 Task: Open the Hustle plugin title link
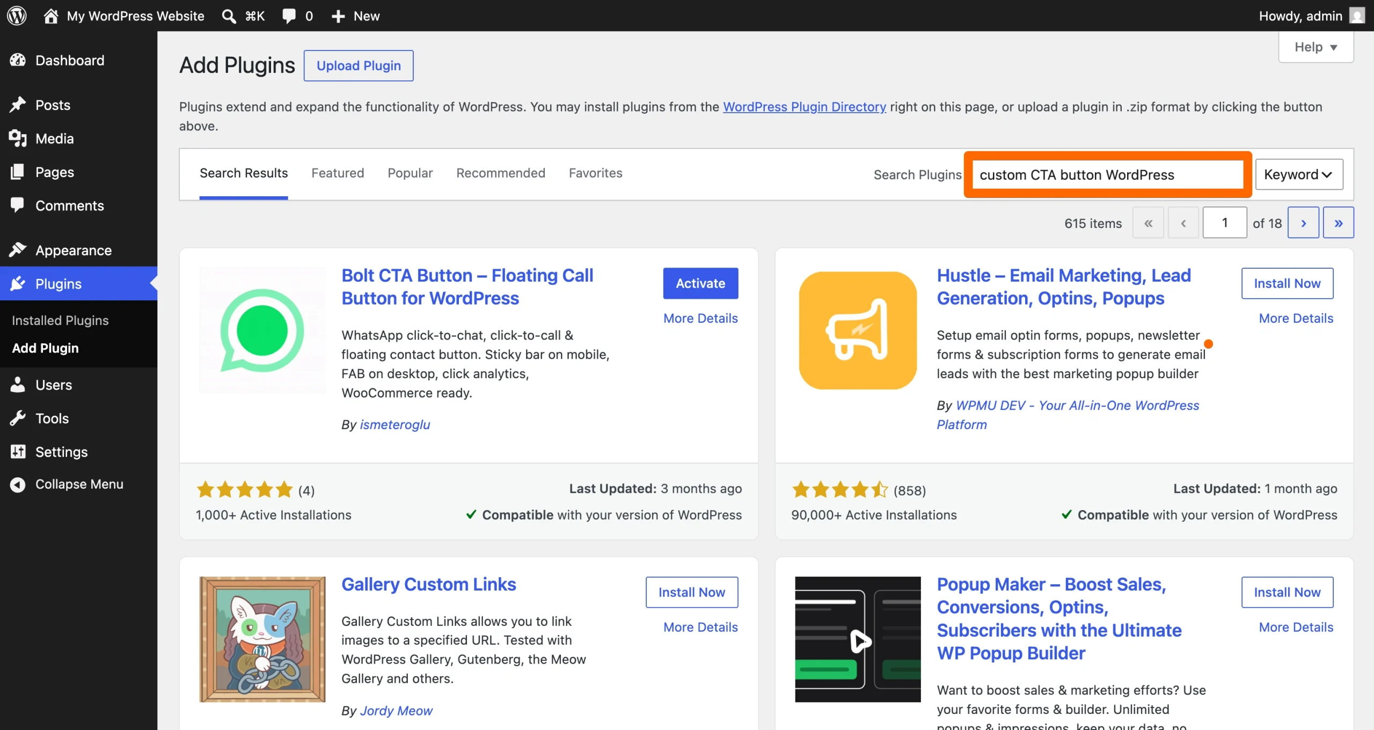tap(1064, 287)
